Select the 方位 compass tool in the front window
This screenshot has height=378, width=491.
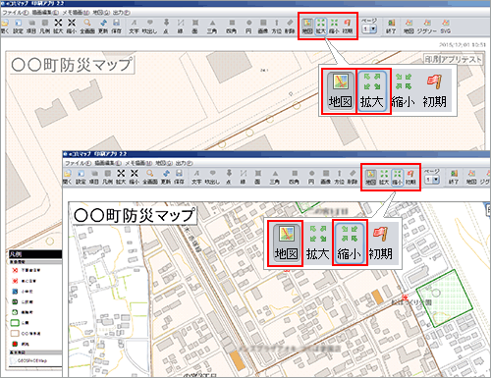click(x=340, y=177)
